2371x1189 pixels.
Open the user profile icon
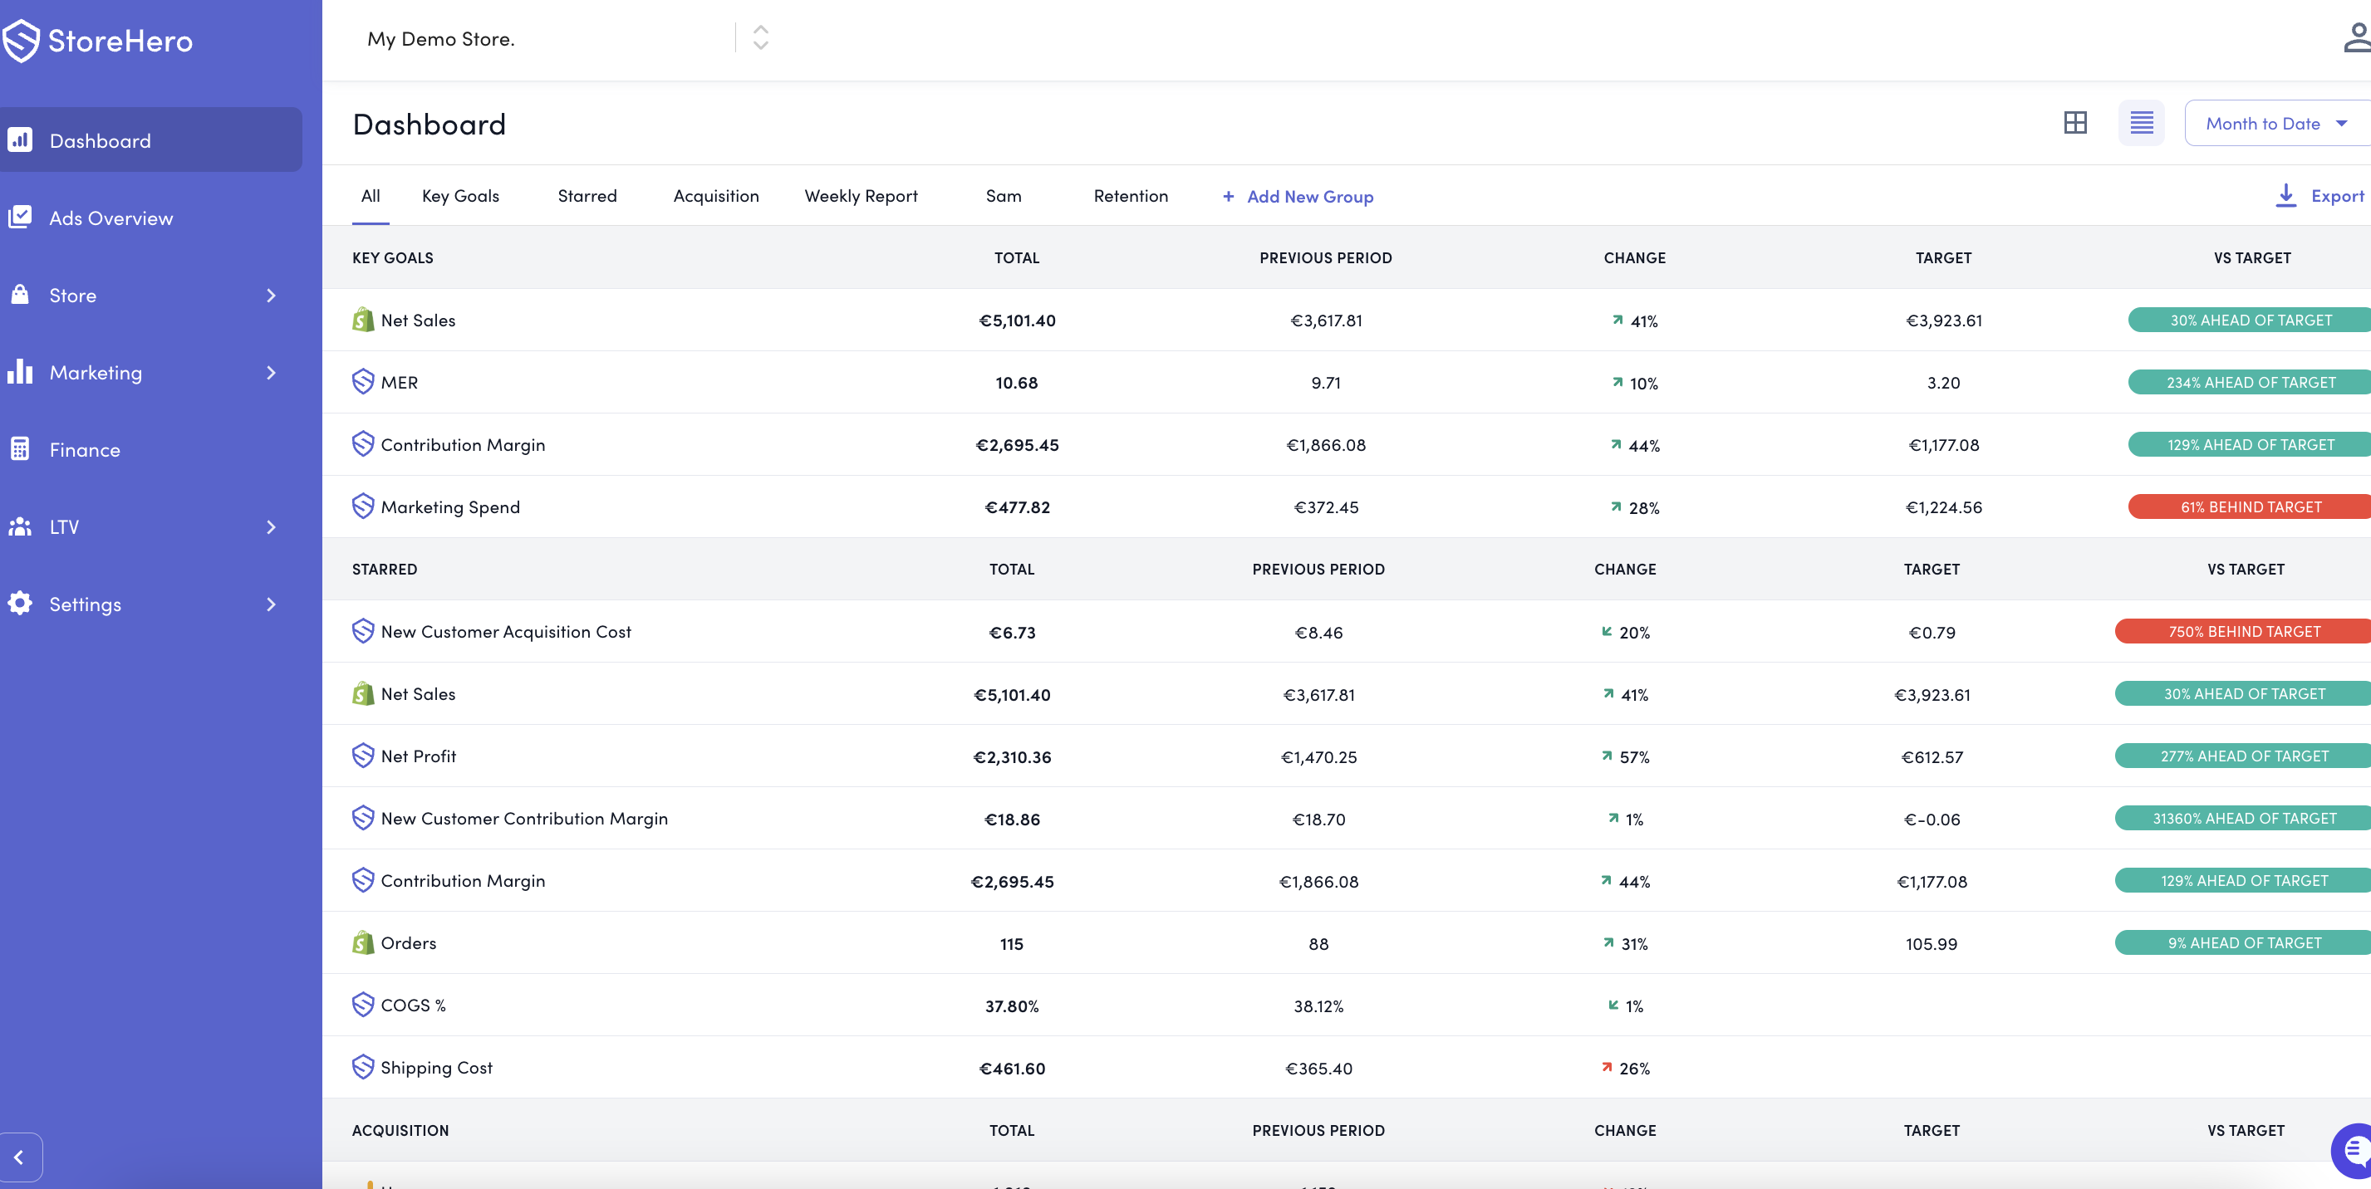coord(2356,37)
